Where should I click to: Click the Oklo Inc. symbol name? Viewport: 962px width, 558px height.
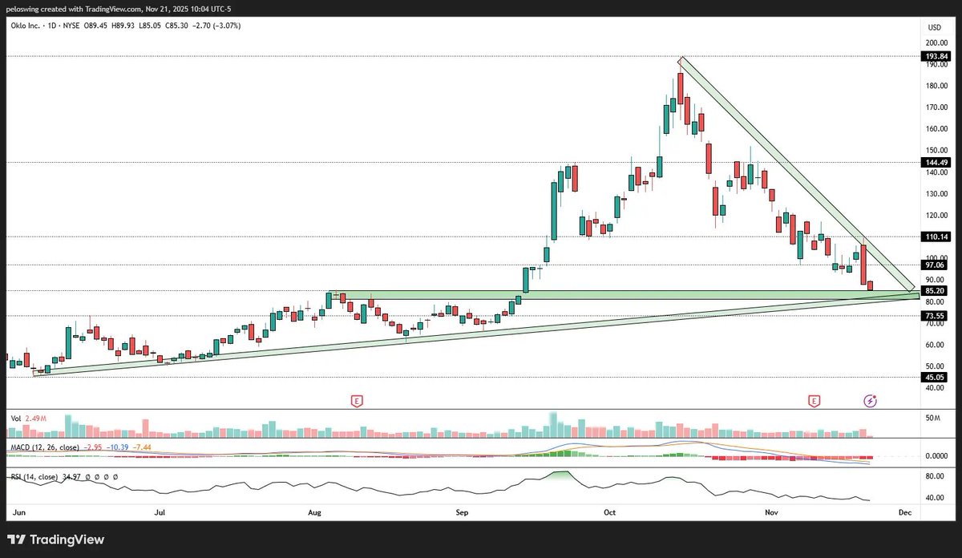(x=24, y=25)
